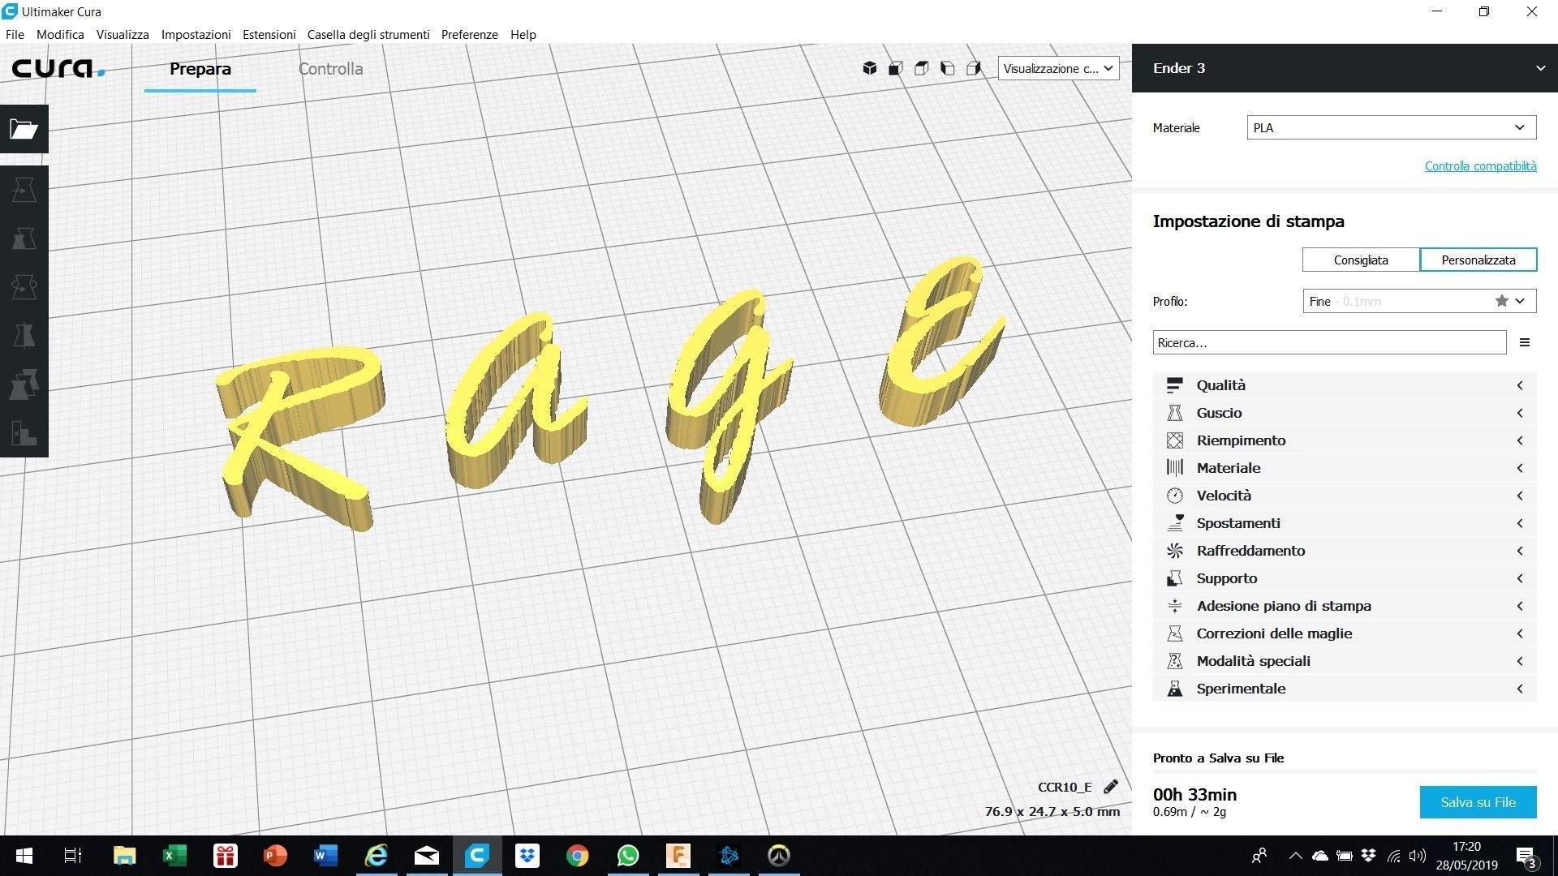Switch to left side view cube icon
The width and height of the screenshot is (1558, 876).
[948, 68]
